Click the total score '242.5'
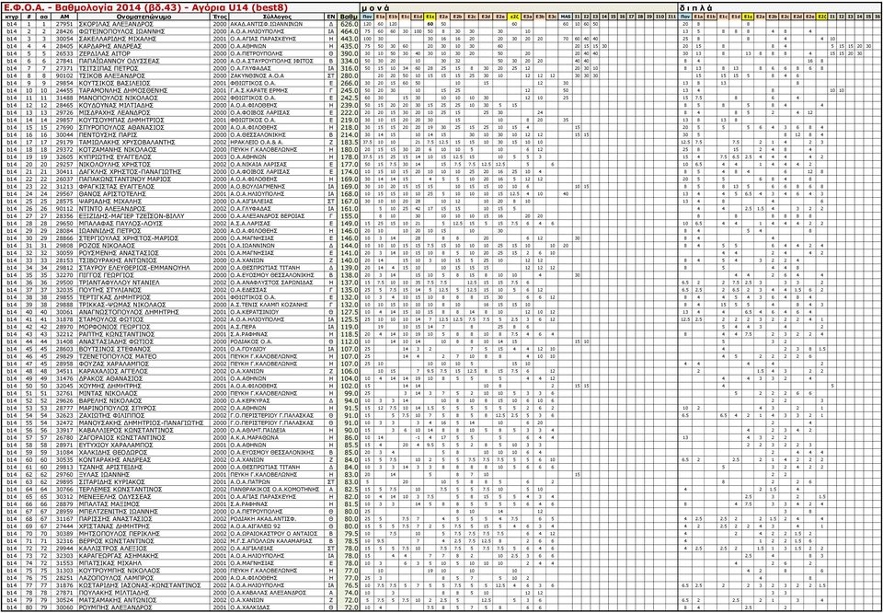Viewport: 883px width, 613px height. tap(349, 98)
